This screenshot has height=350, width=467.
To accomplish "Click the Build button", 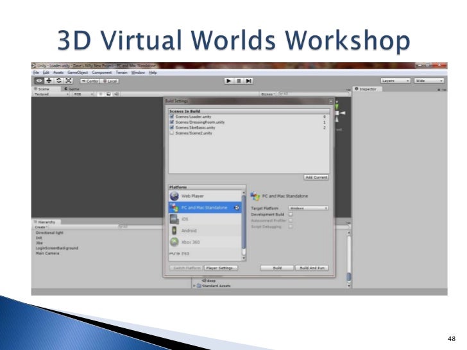I will tap(277, 268).
